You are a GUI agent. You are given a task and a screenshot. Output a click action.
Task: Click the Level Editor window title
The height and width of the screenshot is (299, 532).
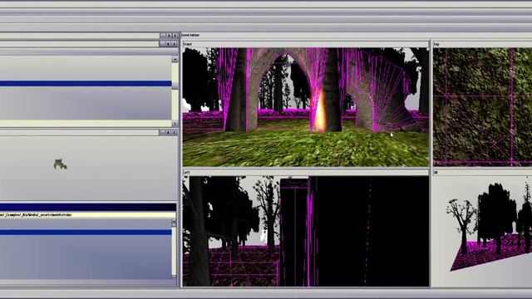point(190,35)
